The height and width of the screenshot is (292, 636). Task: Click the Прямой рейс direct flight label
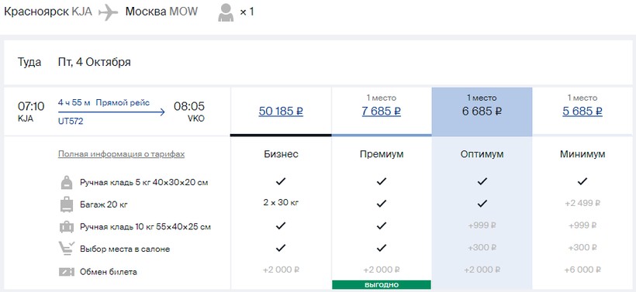[123, 102]
